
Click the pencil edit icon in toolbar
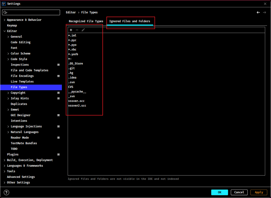coord(83,30)
